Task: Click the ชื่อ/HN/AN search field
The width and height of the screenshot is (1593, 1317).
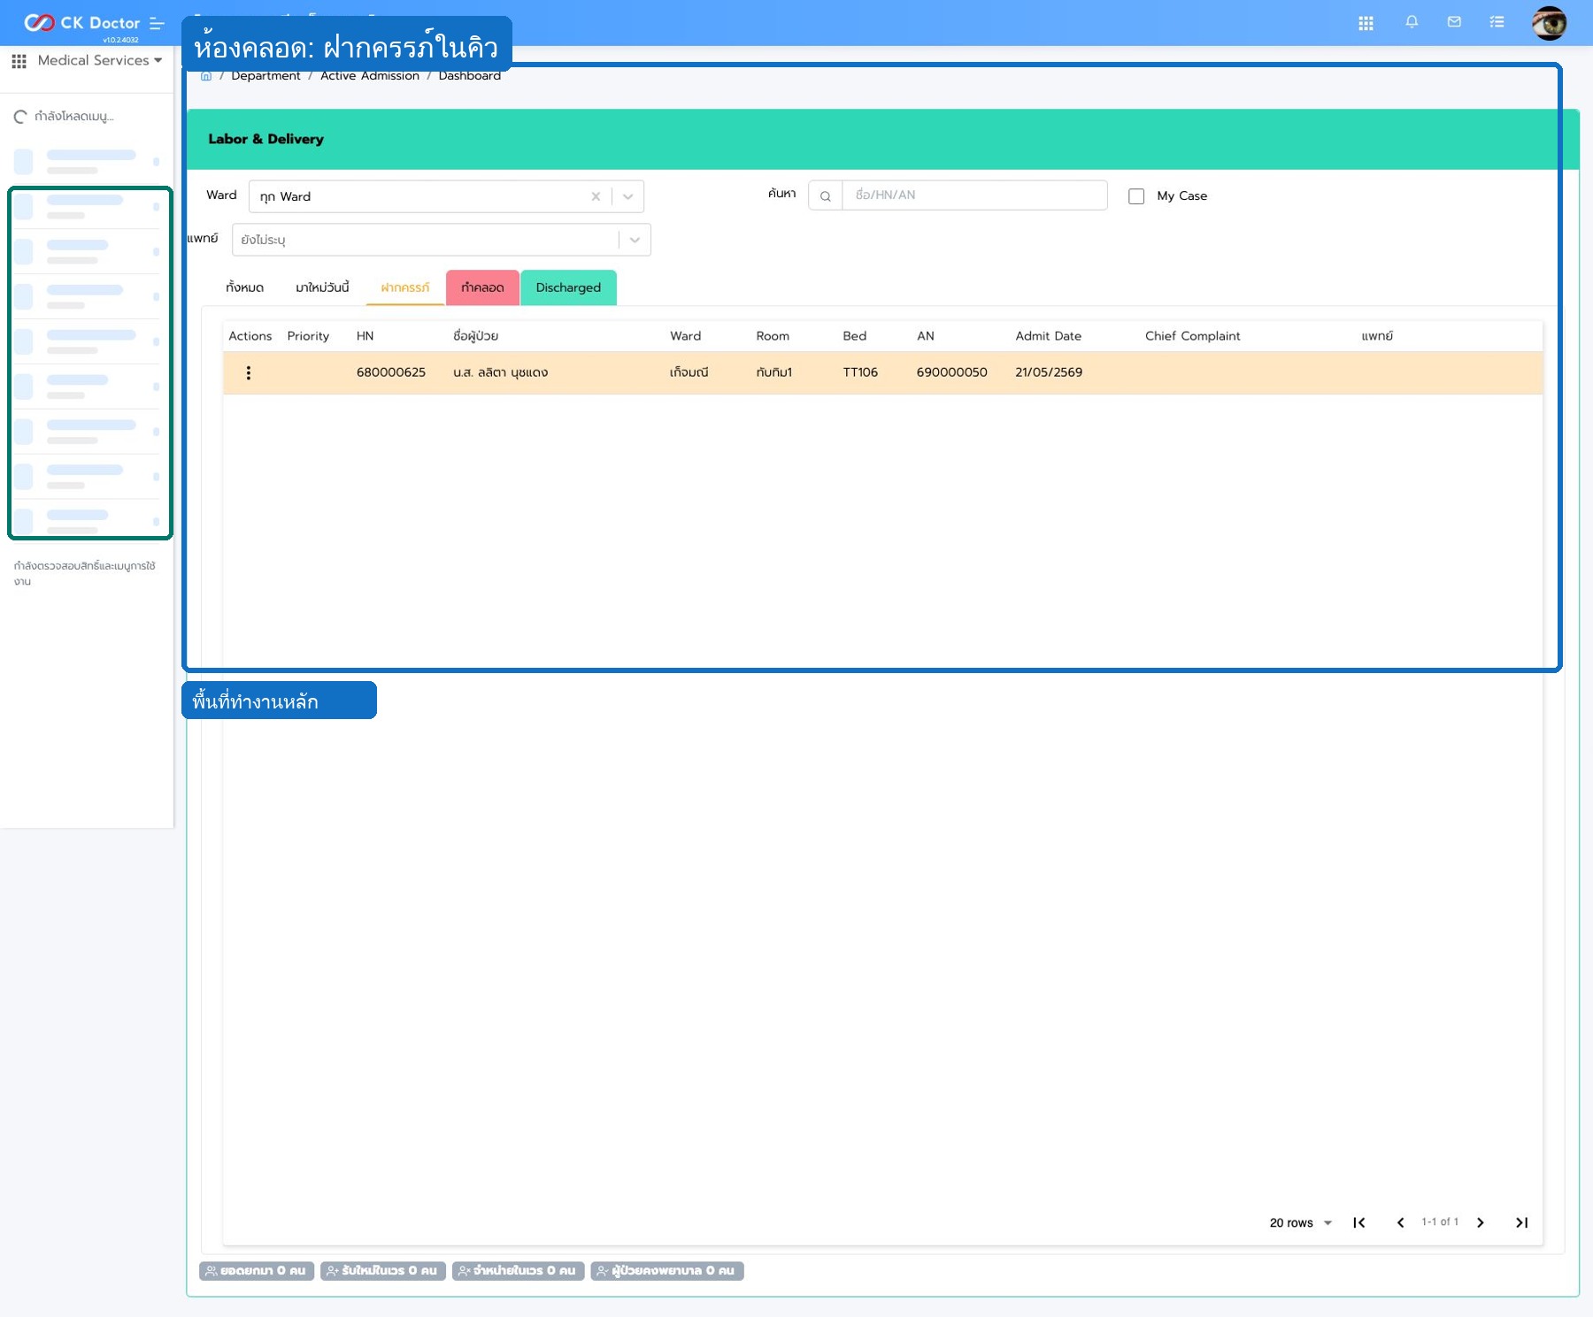Action: coord(974,195)
